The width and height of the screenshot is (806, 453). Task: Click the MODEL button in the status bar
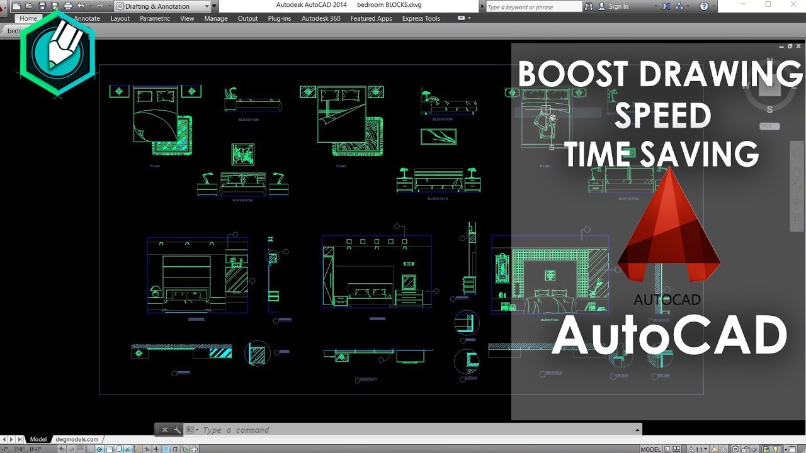coord(651,449)
